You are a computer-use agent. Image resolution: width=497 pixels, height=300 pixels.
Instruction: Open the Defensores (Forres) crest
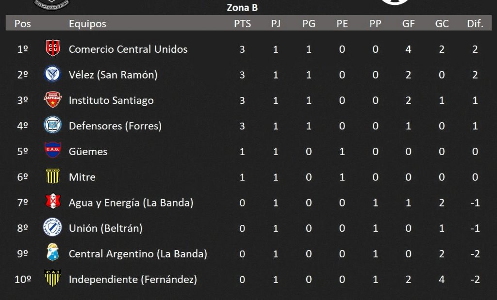click(52, 125)
